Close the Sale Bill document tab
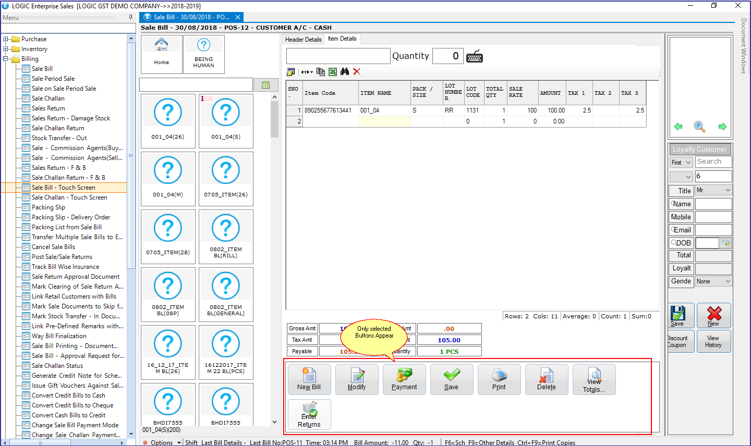751x446 pixels. [238, 17]
